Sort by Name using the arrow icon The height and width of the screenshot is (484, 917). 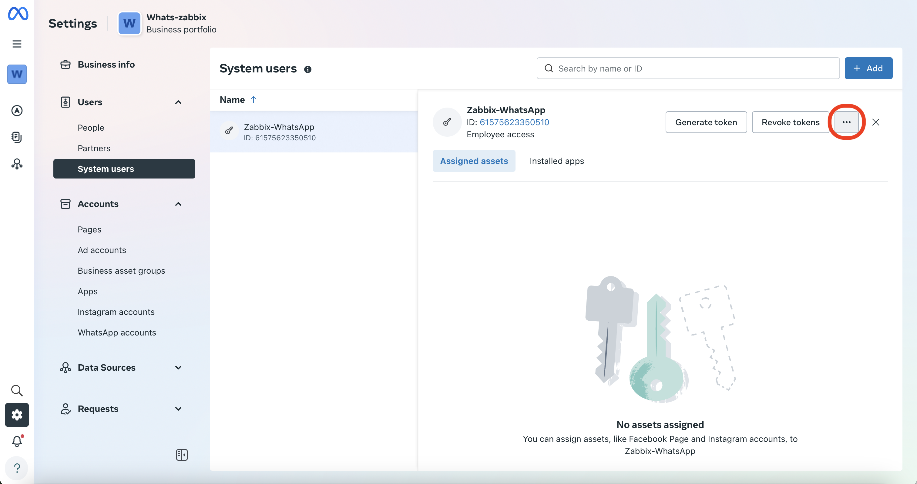tap(254, 100)
